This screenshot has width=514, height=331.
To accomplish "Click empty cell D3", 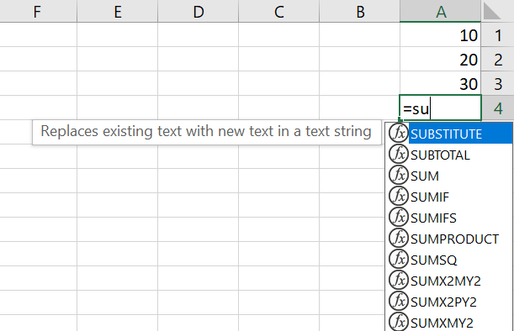I will [199, 83].
